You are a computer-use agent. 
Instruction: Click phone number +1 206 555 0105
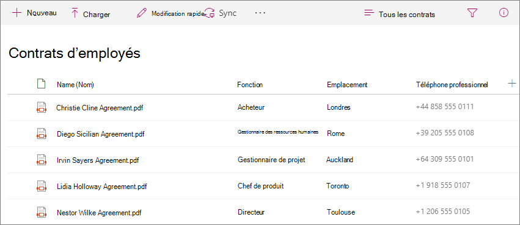point(443,212)
